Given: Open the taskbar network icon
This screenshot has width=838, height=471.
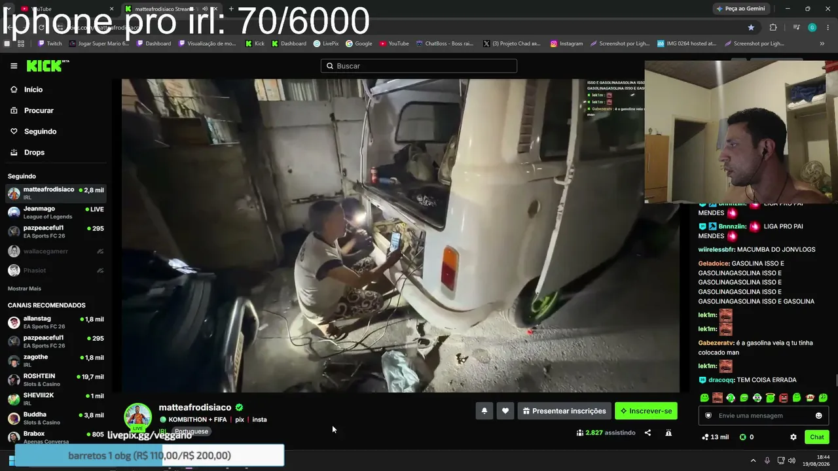Looking at the screenshot, I should point(781,461).
